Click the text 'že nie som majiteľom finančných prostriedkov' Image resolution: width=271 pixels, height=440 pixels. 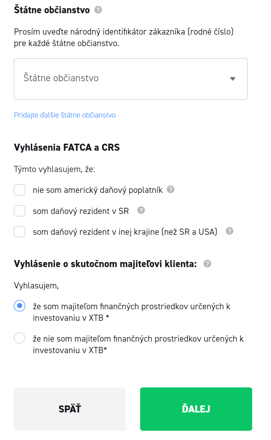[138, 339]
